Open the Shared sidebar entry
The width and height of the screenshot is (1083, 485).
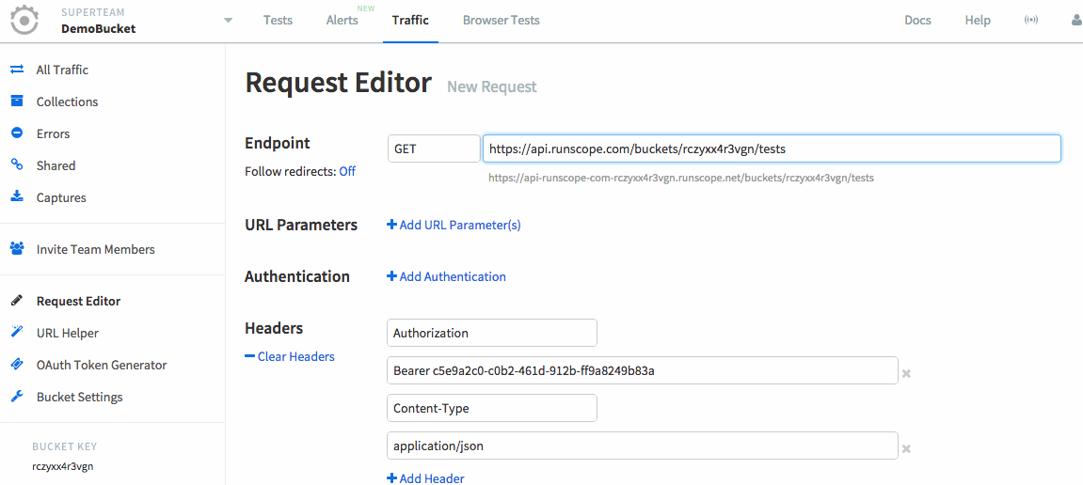coord(56,165)
